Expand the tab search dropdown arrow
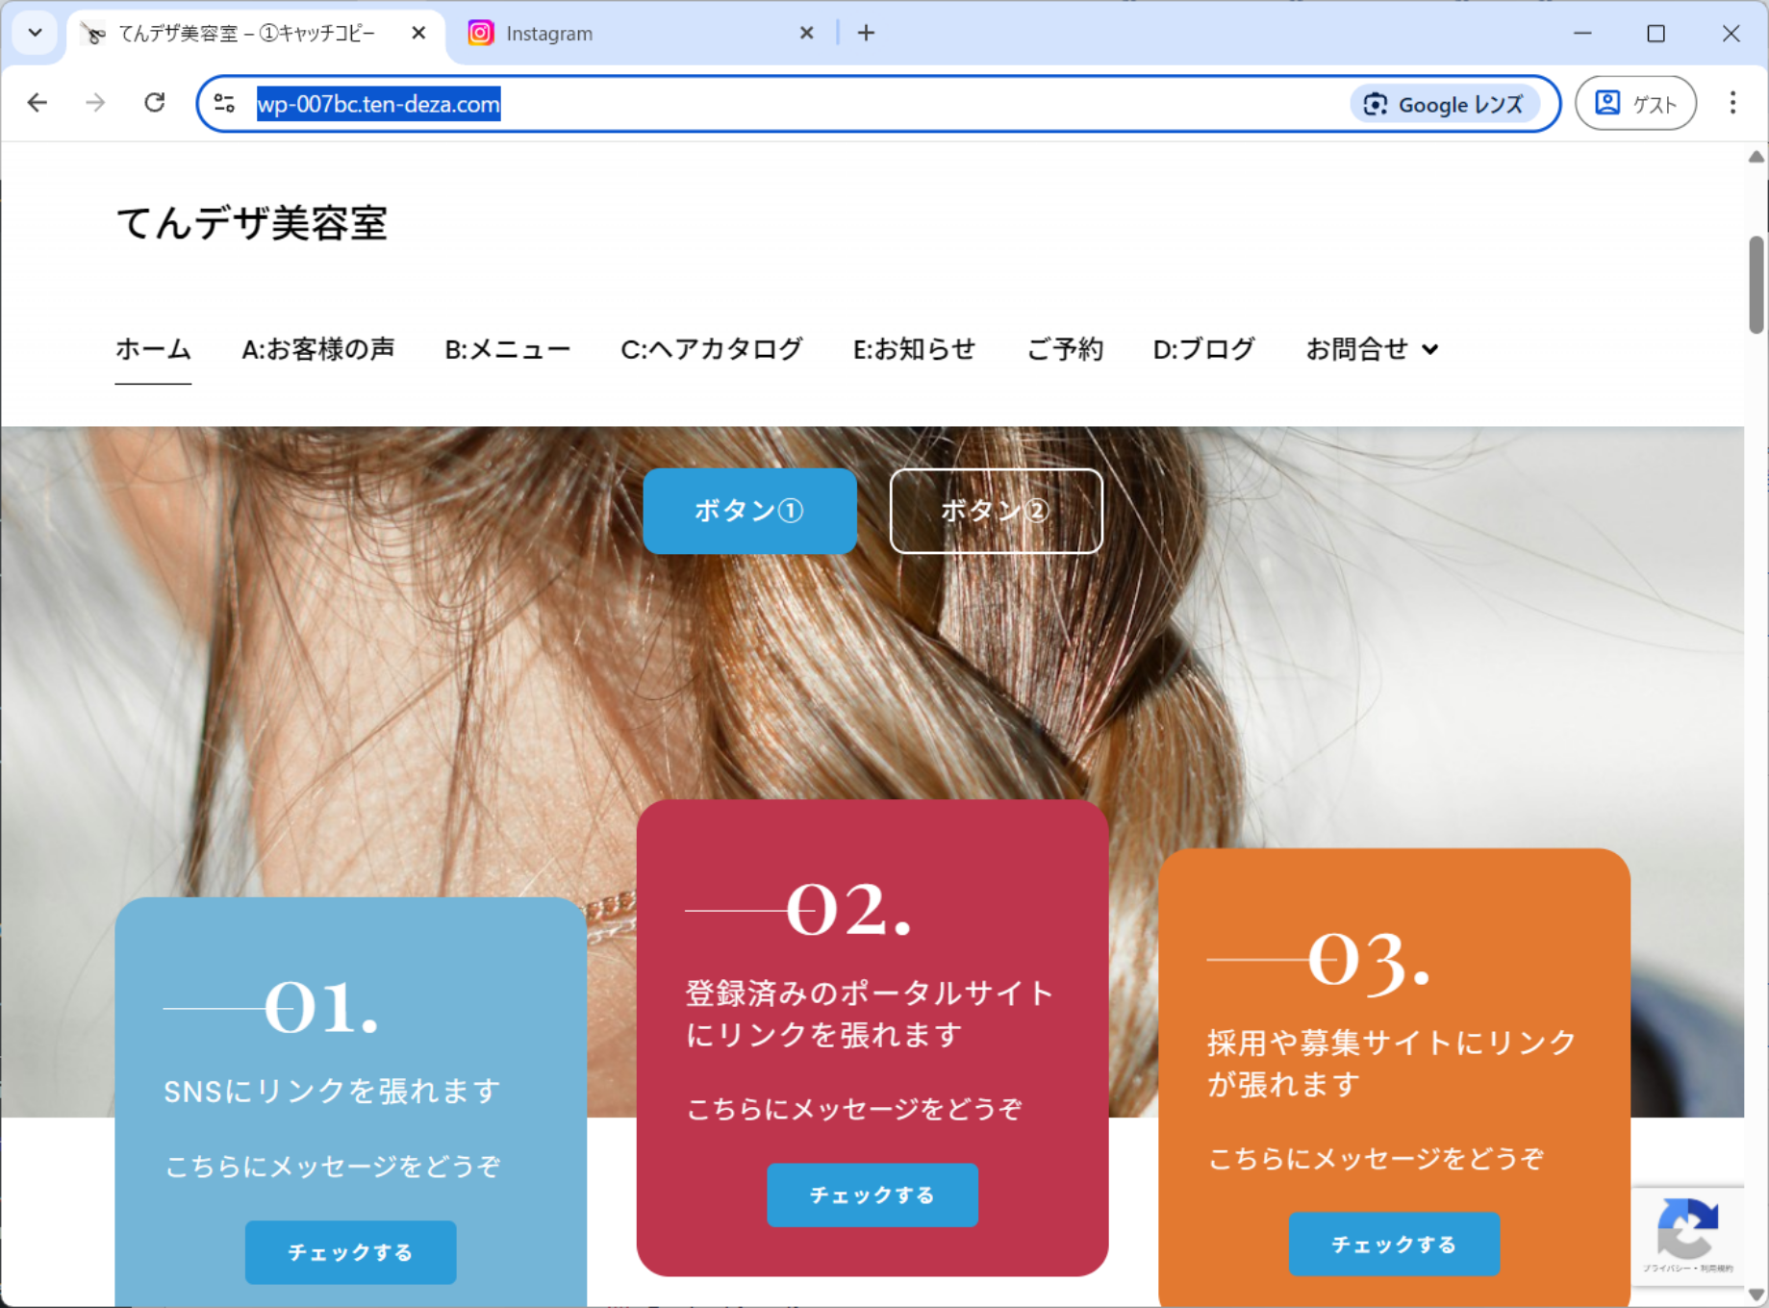The width and height of the screenshot is (1769, 1308). coord(36,34)
